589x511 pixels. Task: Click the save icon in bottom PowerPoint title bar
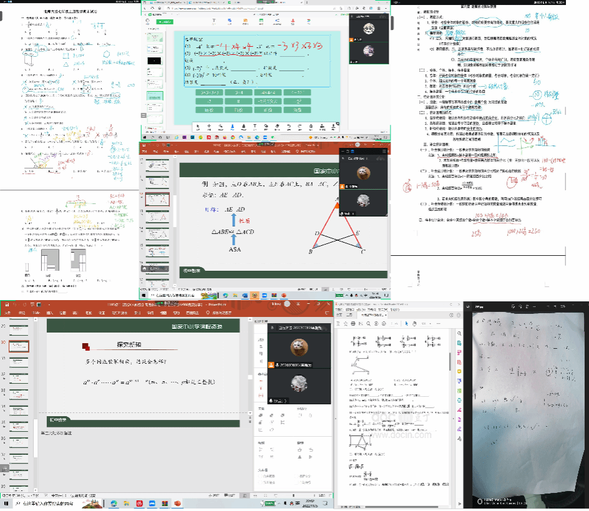[6, 304]
